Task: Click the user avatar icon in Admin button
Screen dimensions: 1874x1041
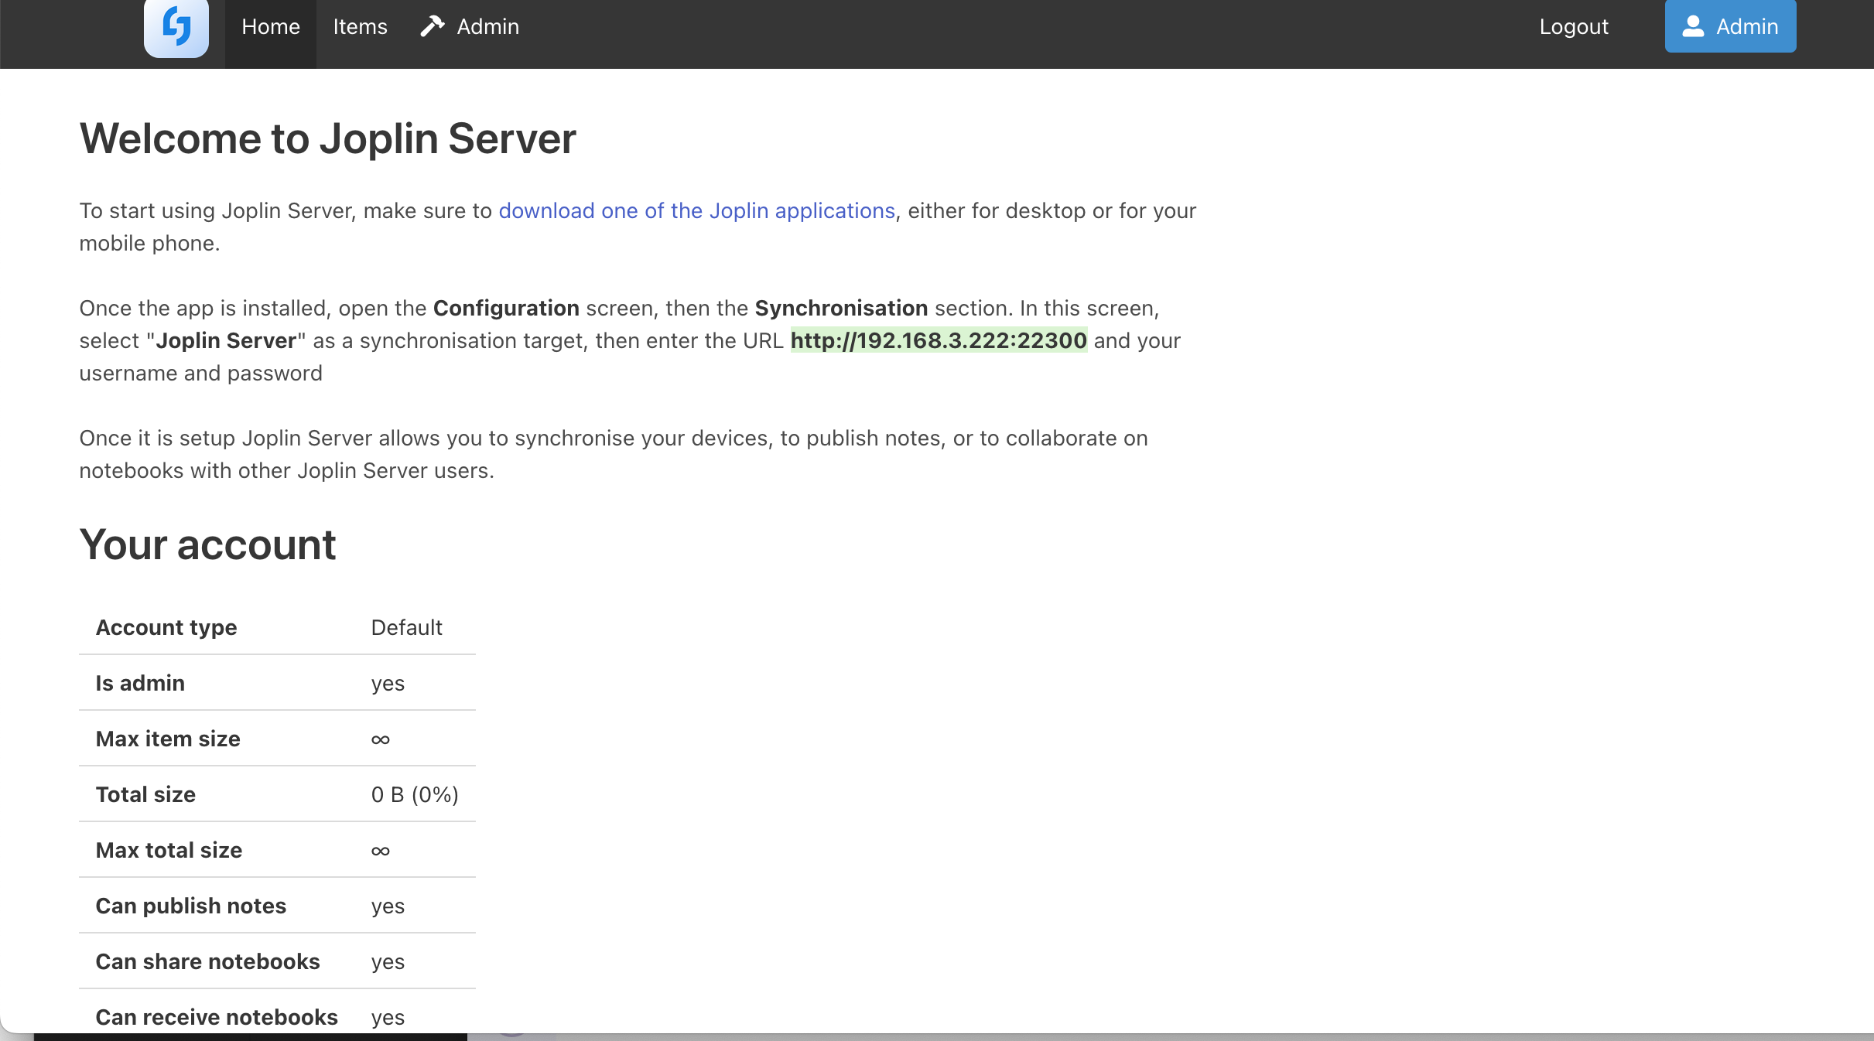Action: point(1693,26)
